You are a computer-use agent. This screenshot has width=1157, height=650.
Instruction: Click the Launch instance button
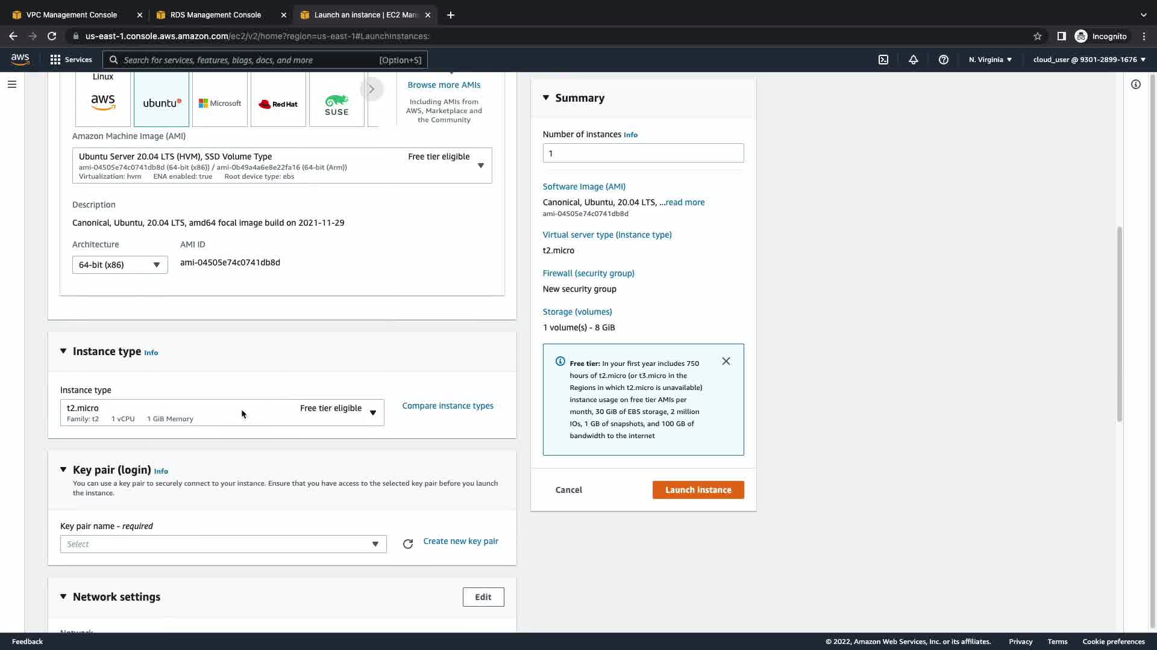[698, 490]
